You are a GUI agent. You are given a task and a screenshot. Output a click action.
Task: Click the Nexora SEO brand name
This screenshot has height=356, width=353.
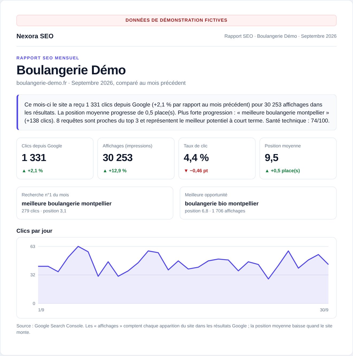pos(35,36)
